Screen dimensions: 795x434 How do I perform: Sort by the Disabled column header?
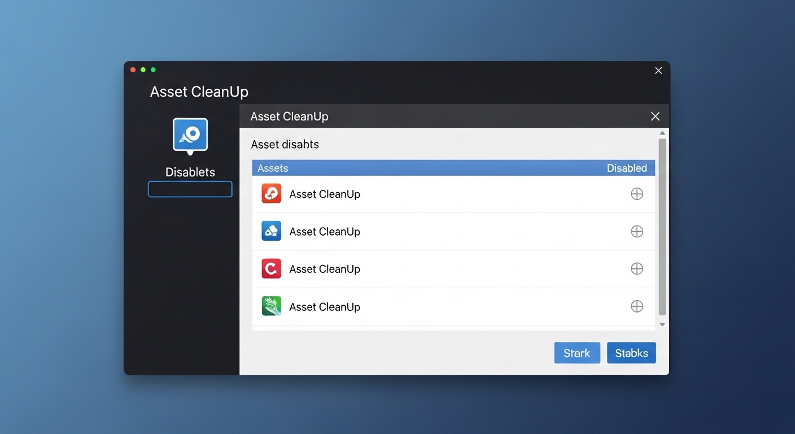(627, 168)
